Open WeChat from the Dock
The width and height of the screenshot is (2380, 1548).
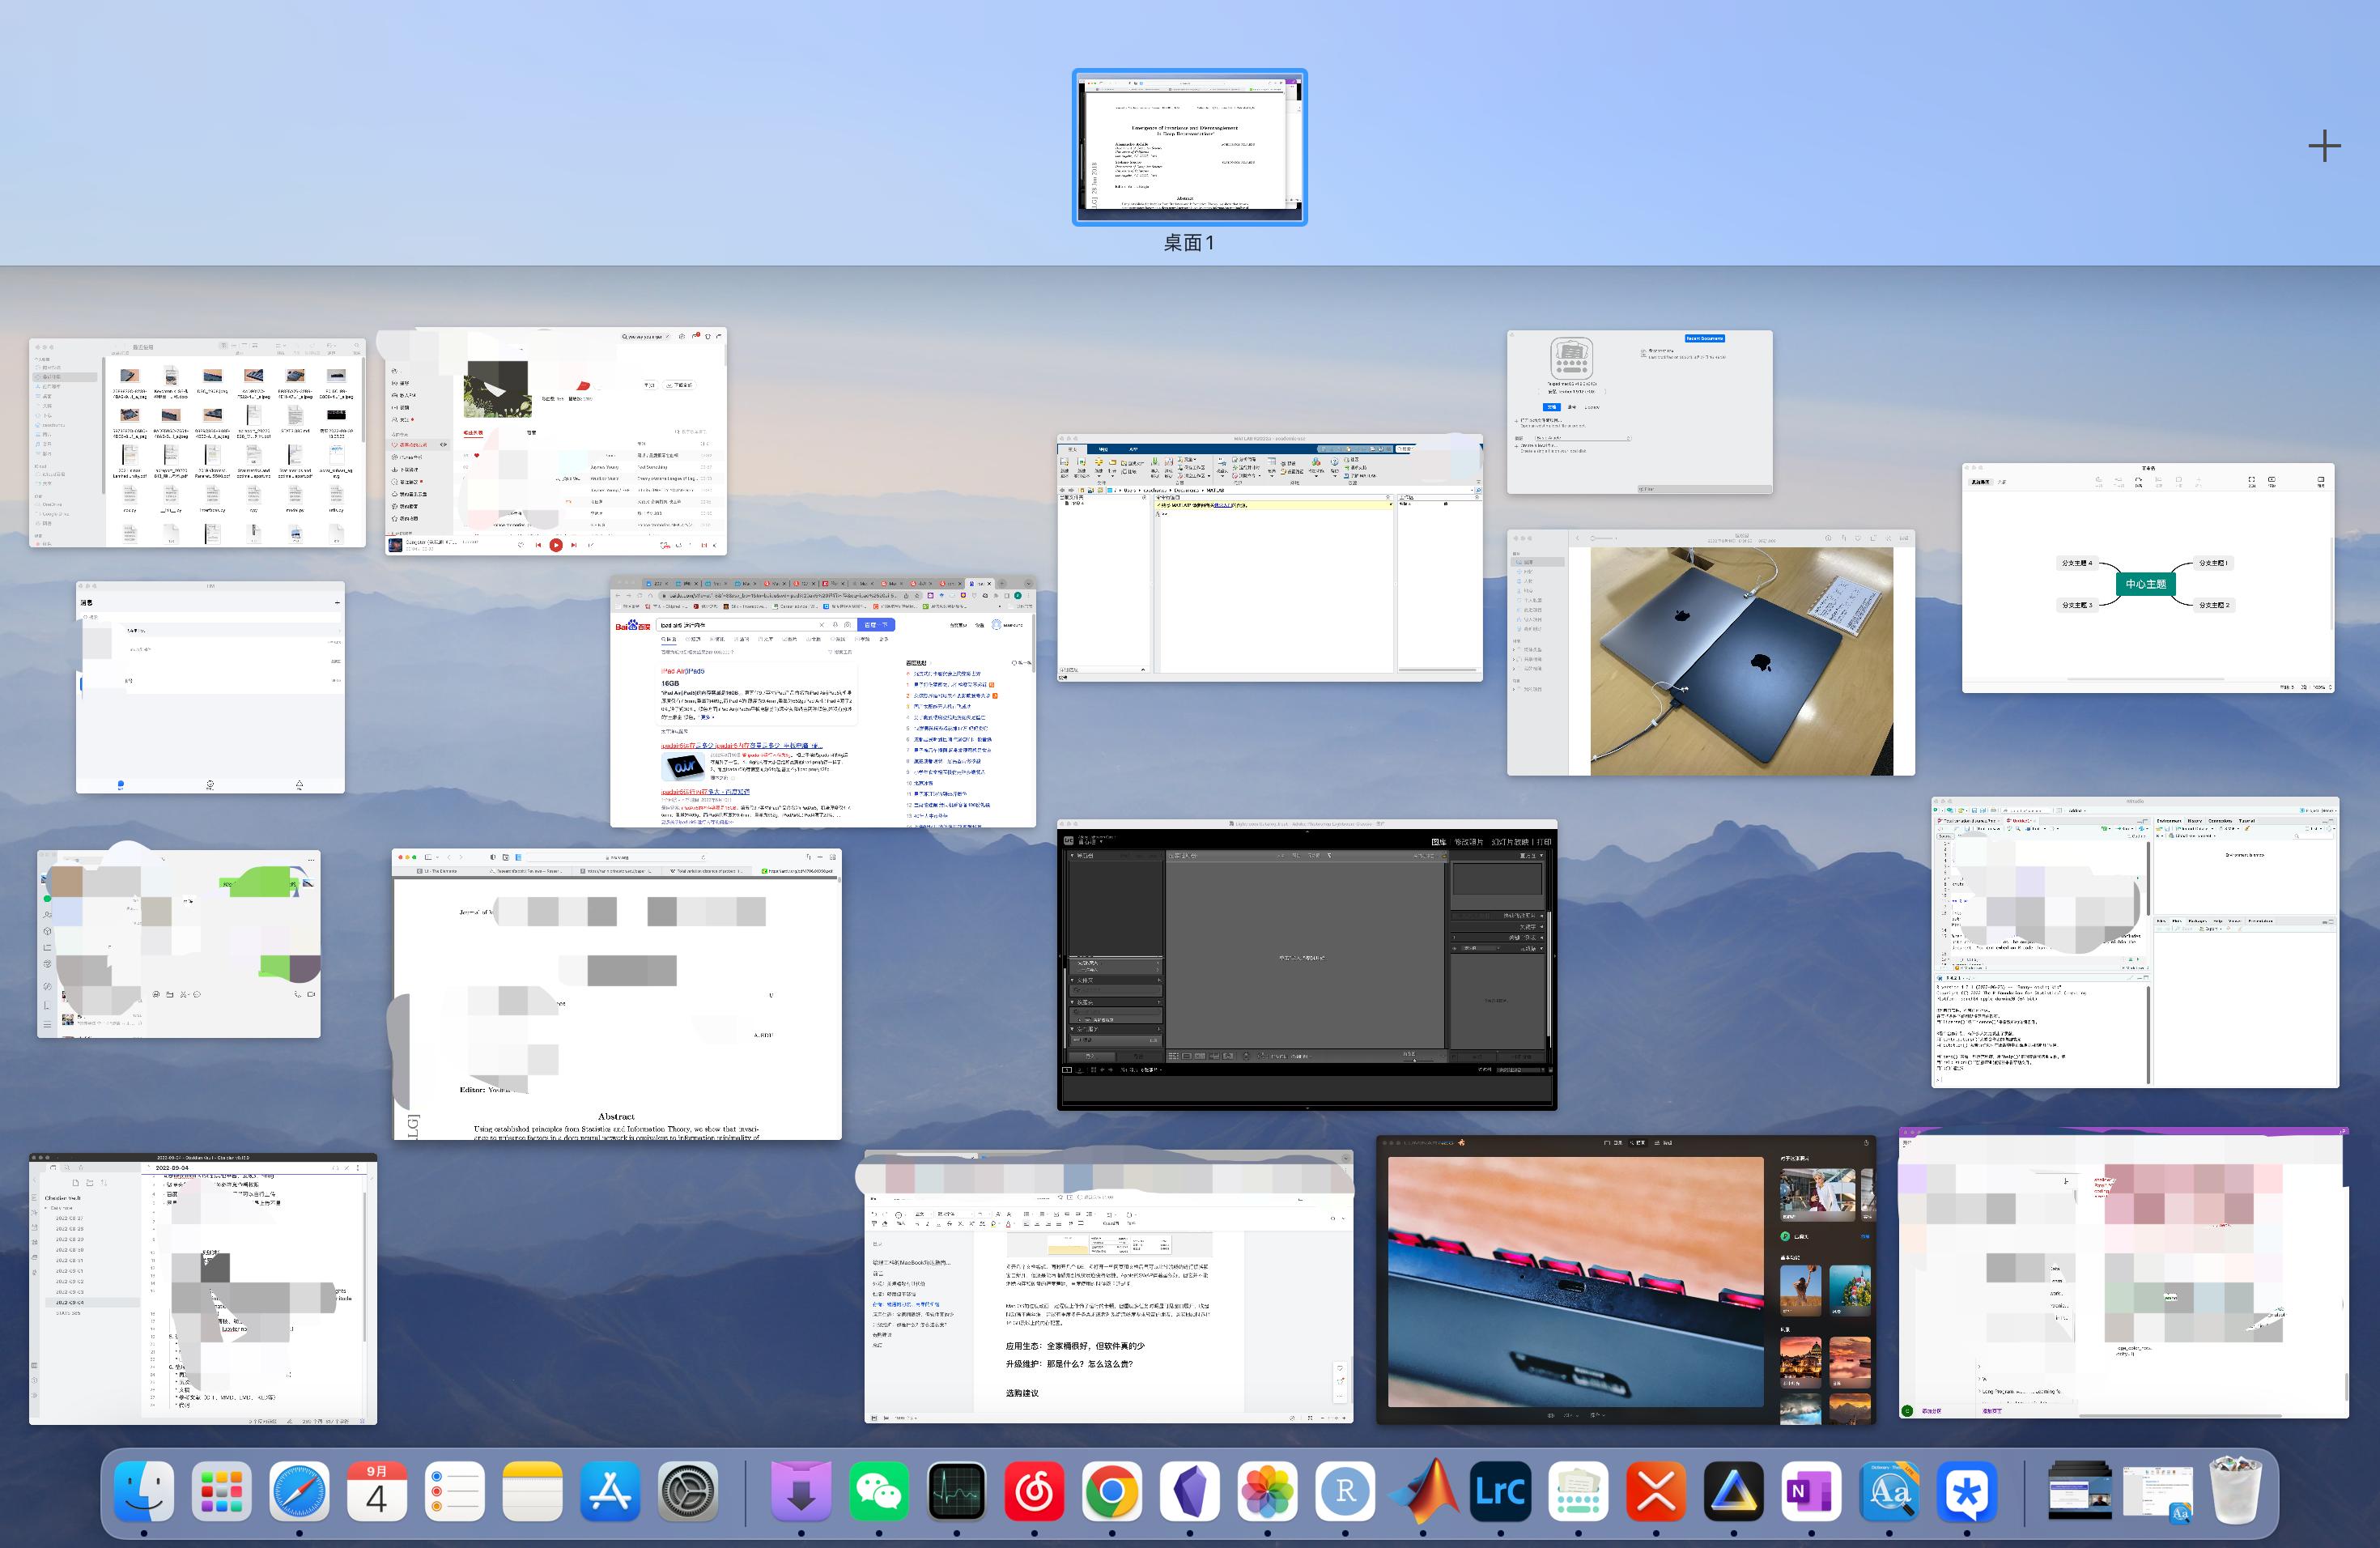(879, 1492)
